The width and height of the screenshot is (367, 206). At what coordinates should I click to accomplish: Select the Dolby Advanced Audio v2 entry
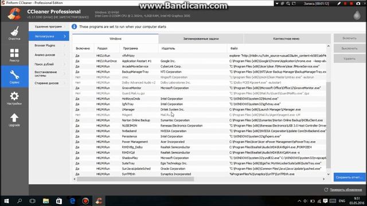(x=200, y=82)
